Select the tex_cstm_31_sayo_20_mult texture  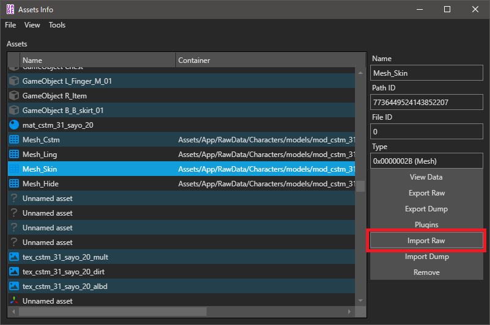181,257
